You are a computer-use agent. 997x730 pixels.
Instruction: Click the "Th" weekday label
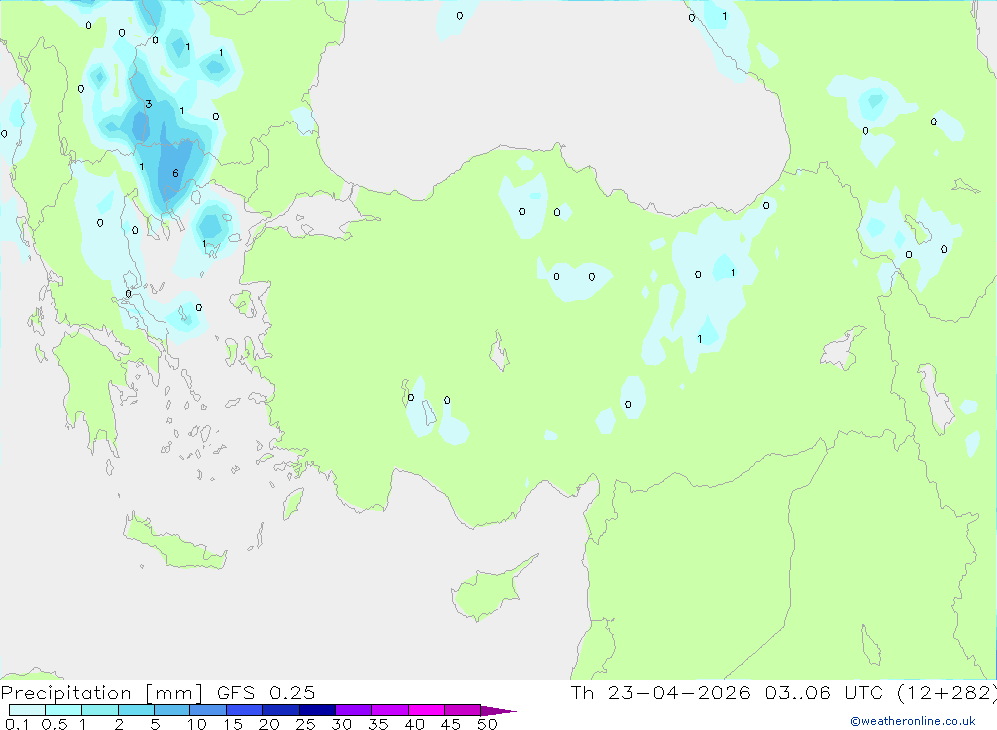(582, 692)
